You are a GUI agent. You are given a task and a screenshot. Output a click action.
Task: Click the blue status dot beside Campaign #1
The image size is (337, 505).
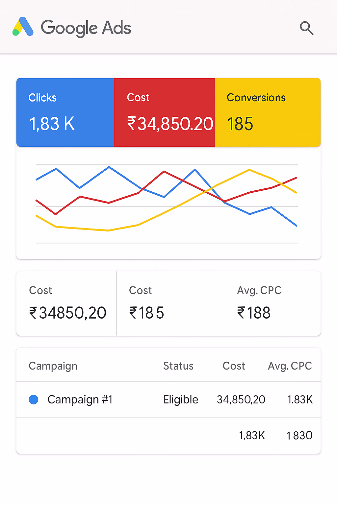click(x=33, y=399)
